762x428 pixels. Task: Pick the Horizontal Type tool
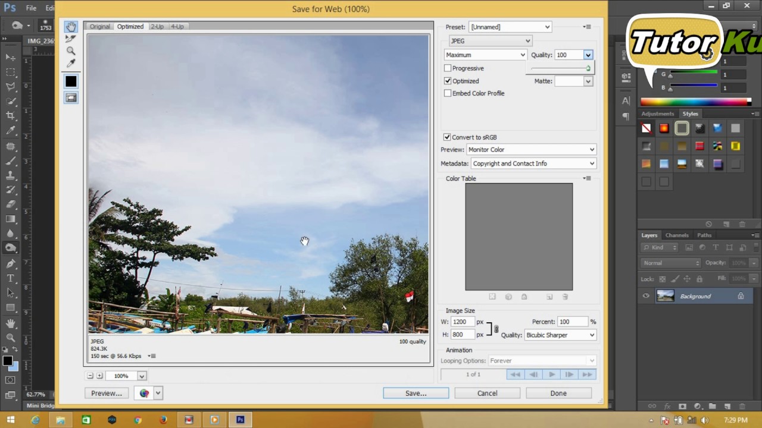point(11,278)
